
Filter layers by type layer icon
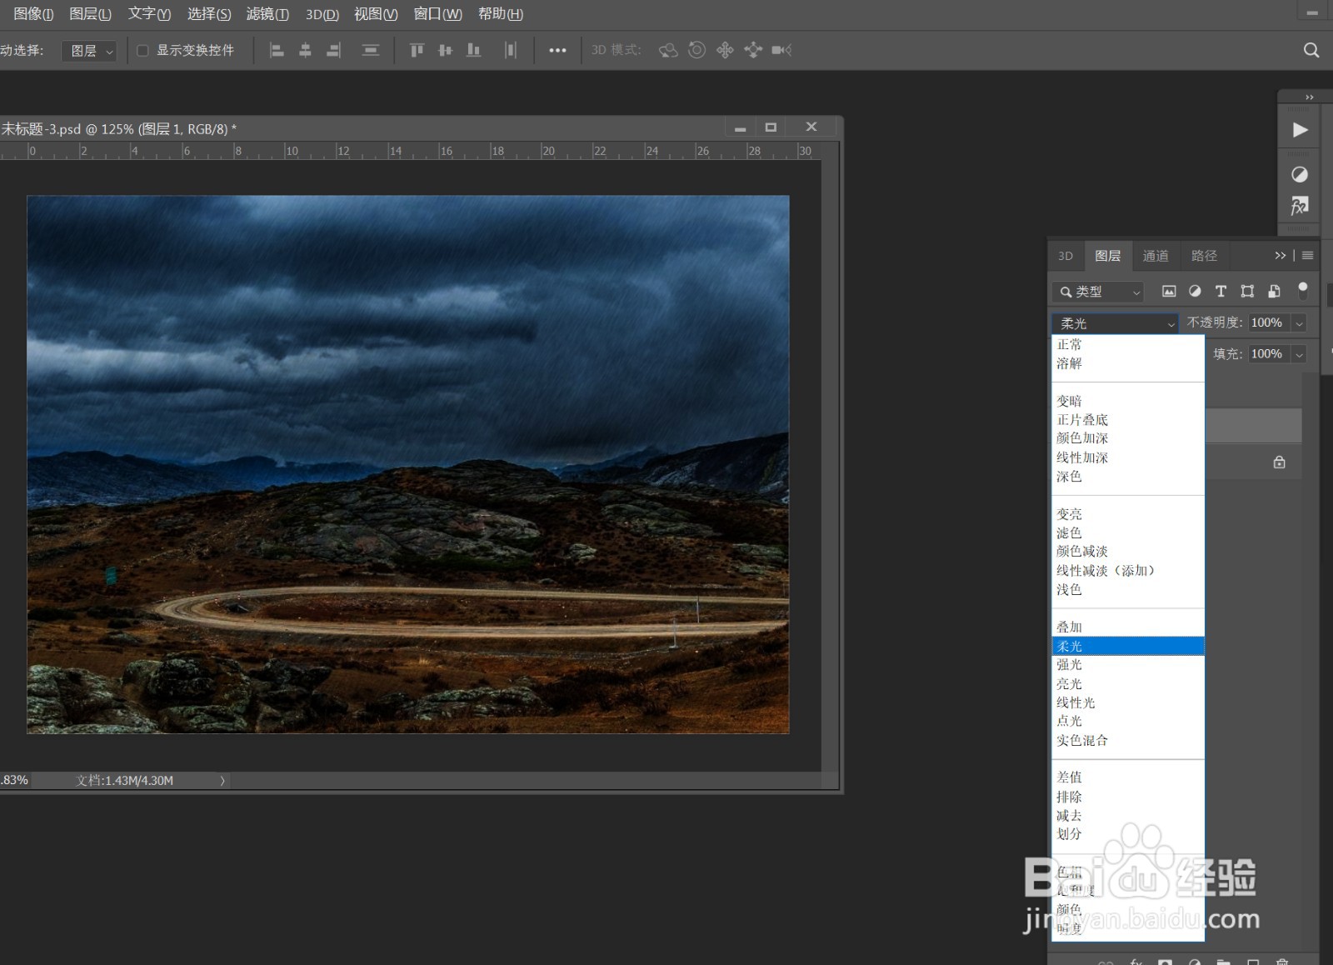(x=1221, y=292)
